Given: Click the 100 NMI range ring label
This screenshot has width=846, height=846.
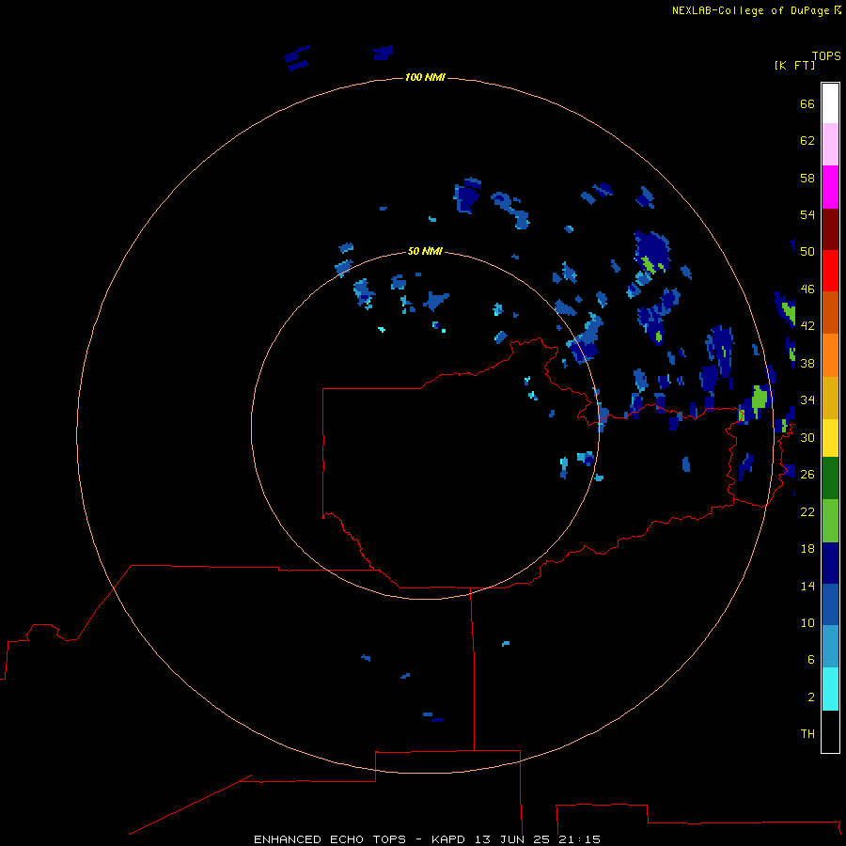Looking at the screenshot, I should click(x=425, y=77).
